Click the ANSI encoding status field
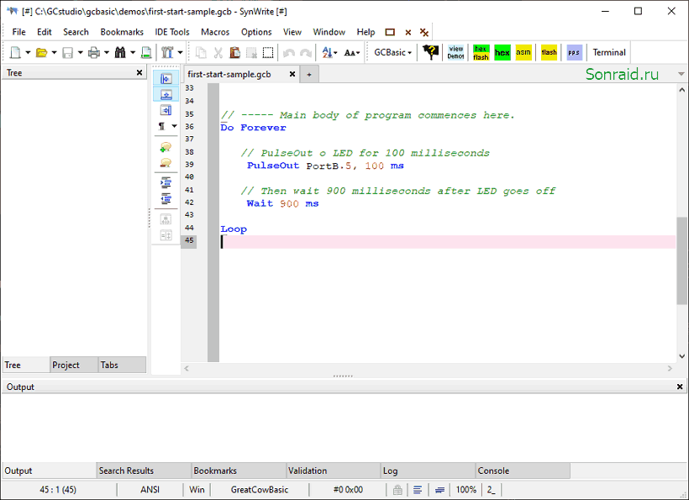The height and width of the screenshot is (500, 689). pos(150,489)
